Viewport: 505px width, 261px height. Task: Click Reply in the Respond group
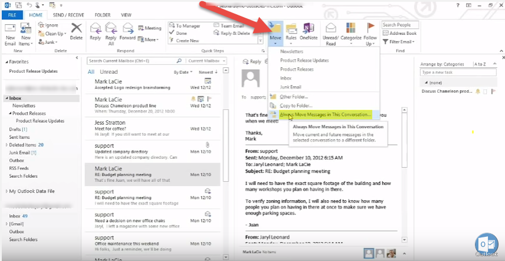[96, 31]
